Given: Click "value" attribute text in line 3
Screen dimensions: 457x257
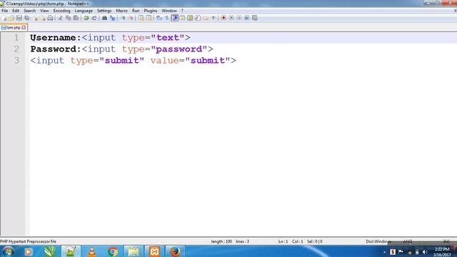Looking at the screenshot, I should pyautogui.click(x=165, y=60).
